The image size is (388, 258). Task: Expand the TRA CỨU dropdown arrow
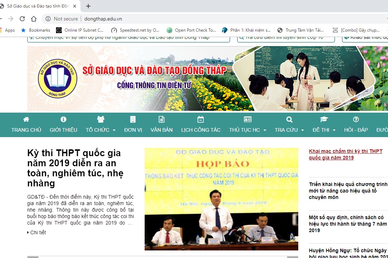(303, 130)
